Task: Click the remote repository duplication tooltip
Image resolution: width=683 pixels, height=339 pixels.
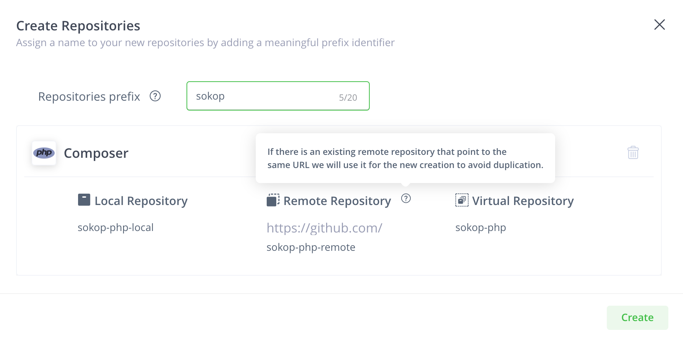Action: 405,158
